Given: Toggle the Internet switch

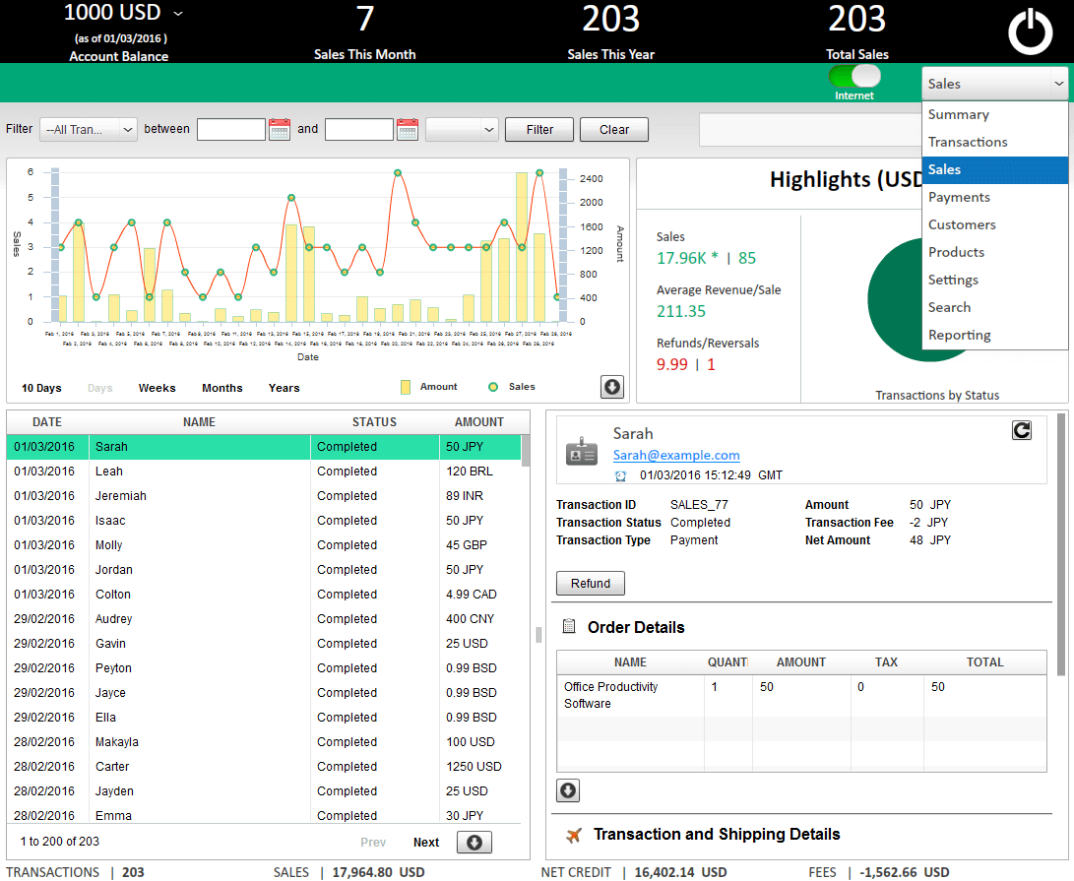Looking at the screenshot, I should pos(854,76).
